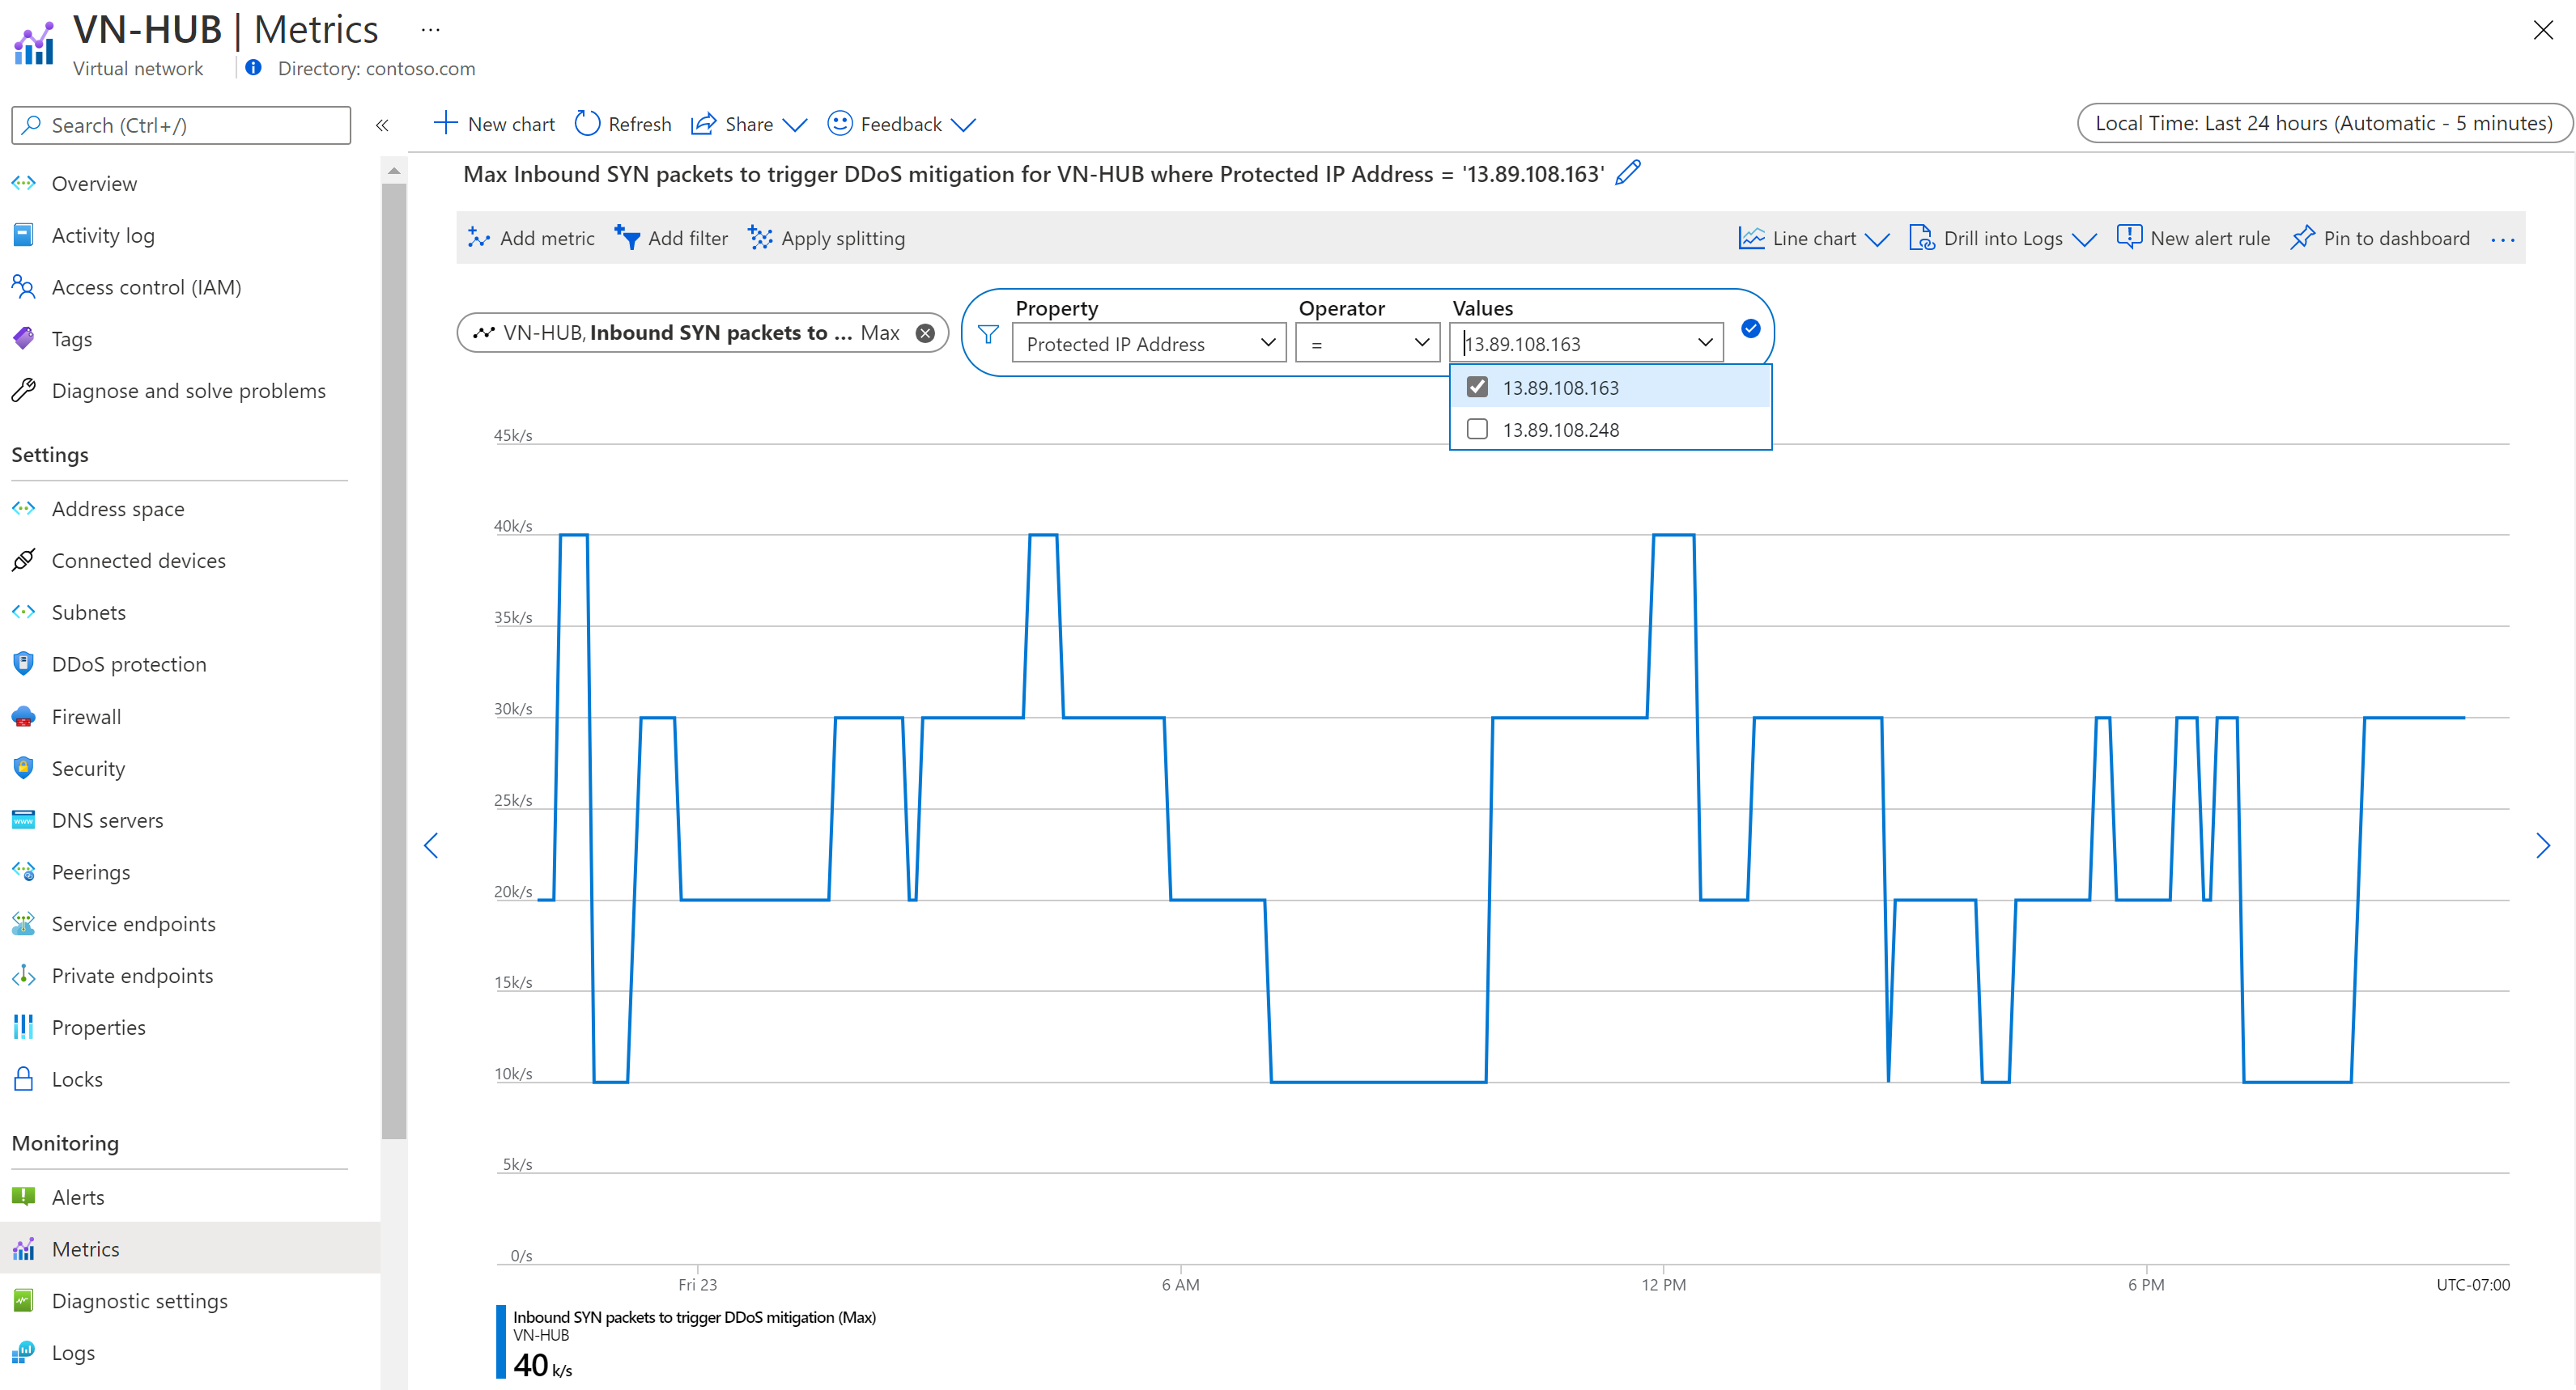Go to Diagnostic settings in the Monitoring section
2576x1390 pixels.
[x=139, y=1301]
